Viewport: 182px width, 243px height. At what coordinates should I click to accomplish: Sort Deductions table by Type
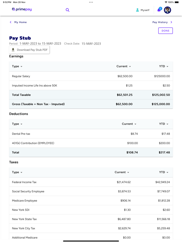17,124
